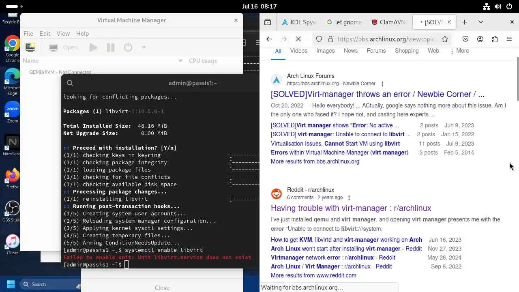Open Unable to connect to libvirt sublink

pyautogui.click(x=341, y=134)
